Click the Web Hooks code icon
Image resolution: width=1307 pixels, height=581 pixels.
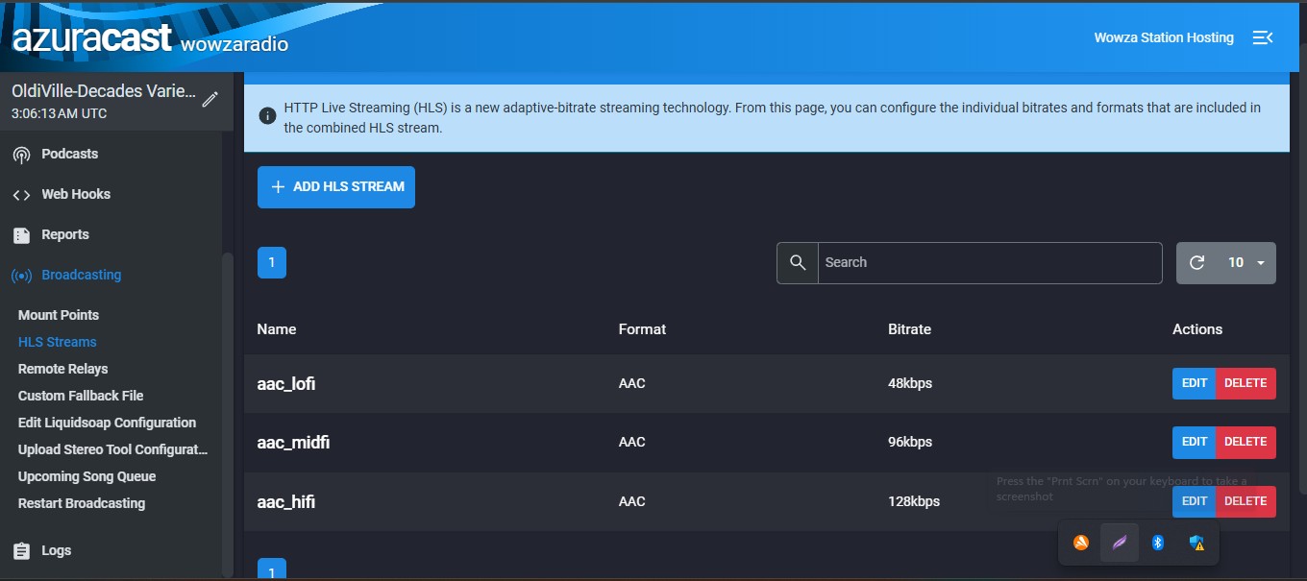click(x=21, y=194)
